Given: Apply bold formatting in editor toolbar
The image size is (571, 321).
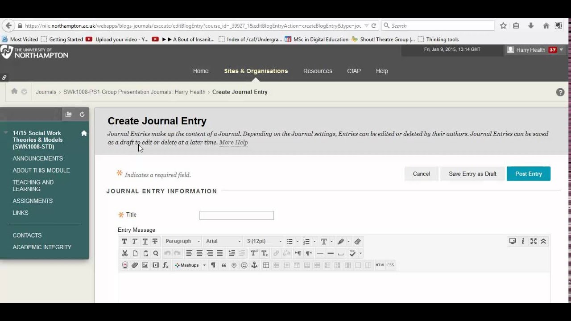Looking at the screenshot, I should (124, 241).
